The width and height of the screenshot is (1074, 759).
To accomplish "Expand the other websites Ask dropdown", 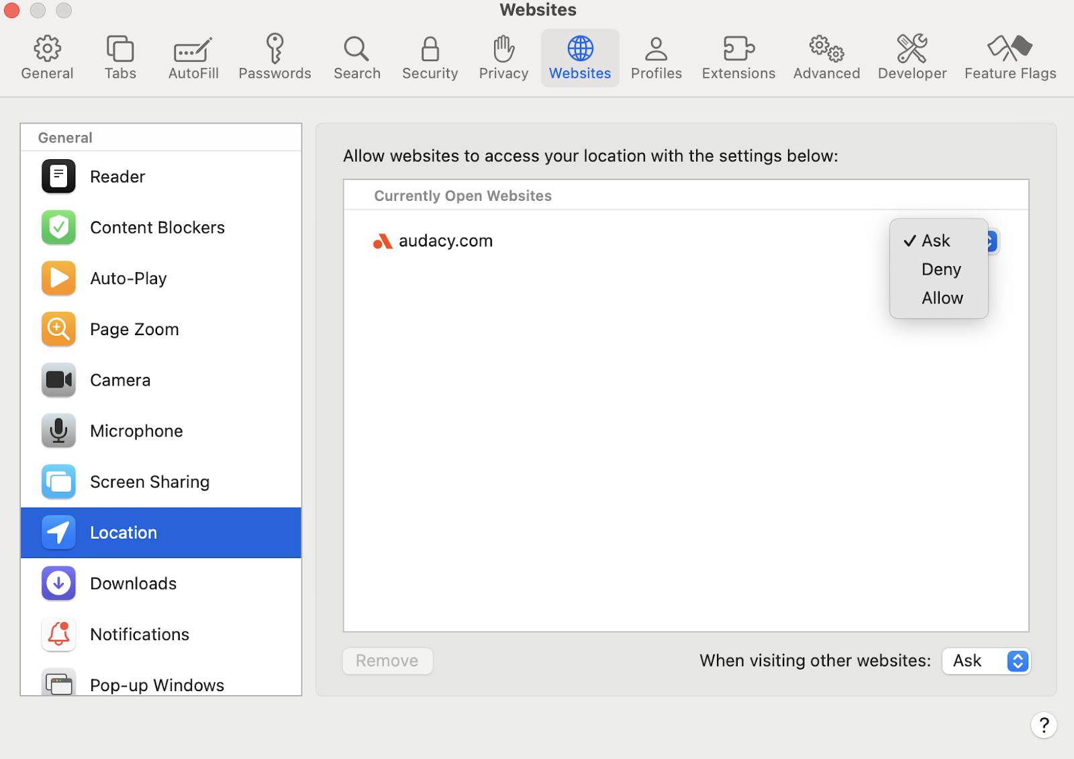I will (x=986, y=661).
